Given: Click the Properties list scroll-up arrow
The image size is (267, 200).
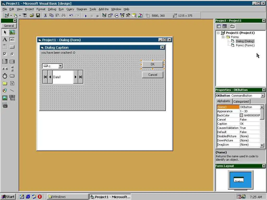Looking at the screenshot, I should (262, 107).
